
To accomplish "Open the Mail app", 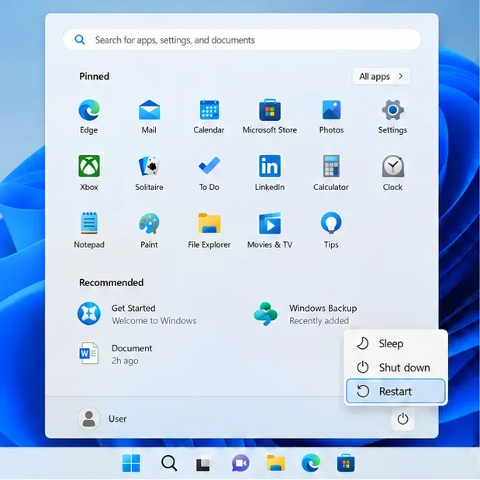I will pyautogui.click(x=149, y=116).
